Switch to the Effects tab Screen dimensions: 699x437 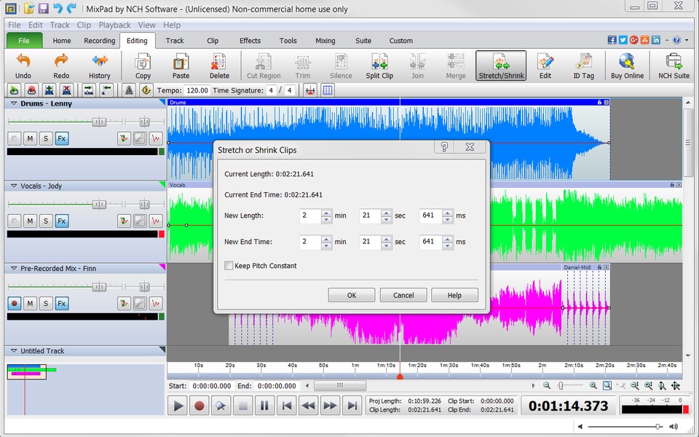pyautogui.click(x=250, y=41)
